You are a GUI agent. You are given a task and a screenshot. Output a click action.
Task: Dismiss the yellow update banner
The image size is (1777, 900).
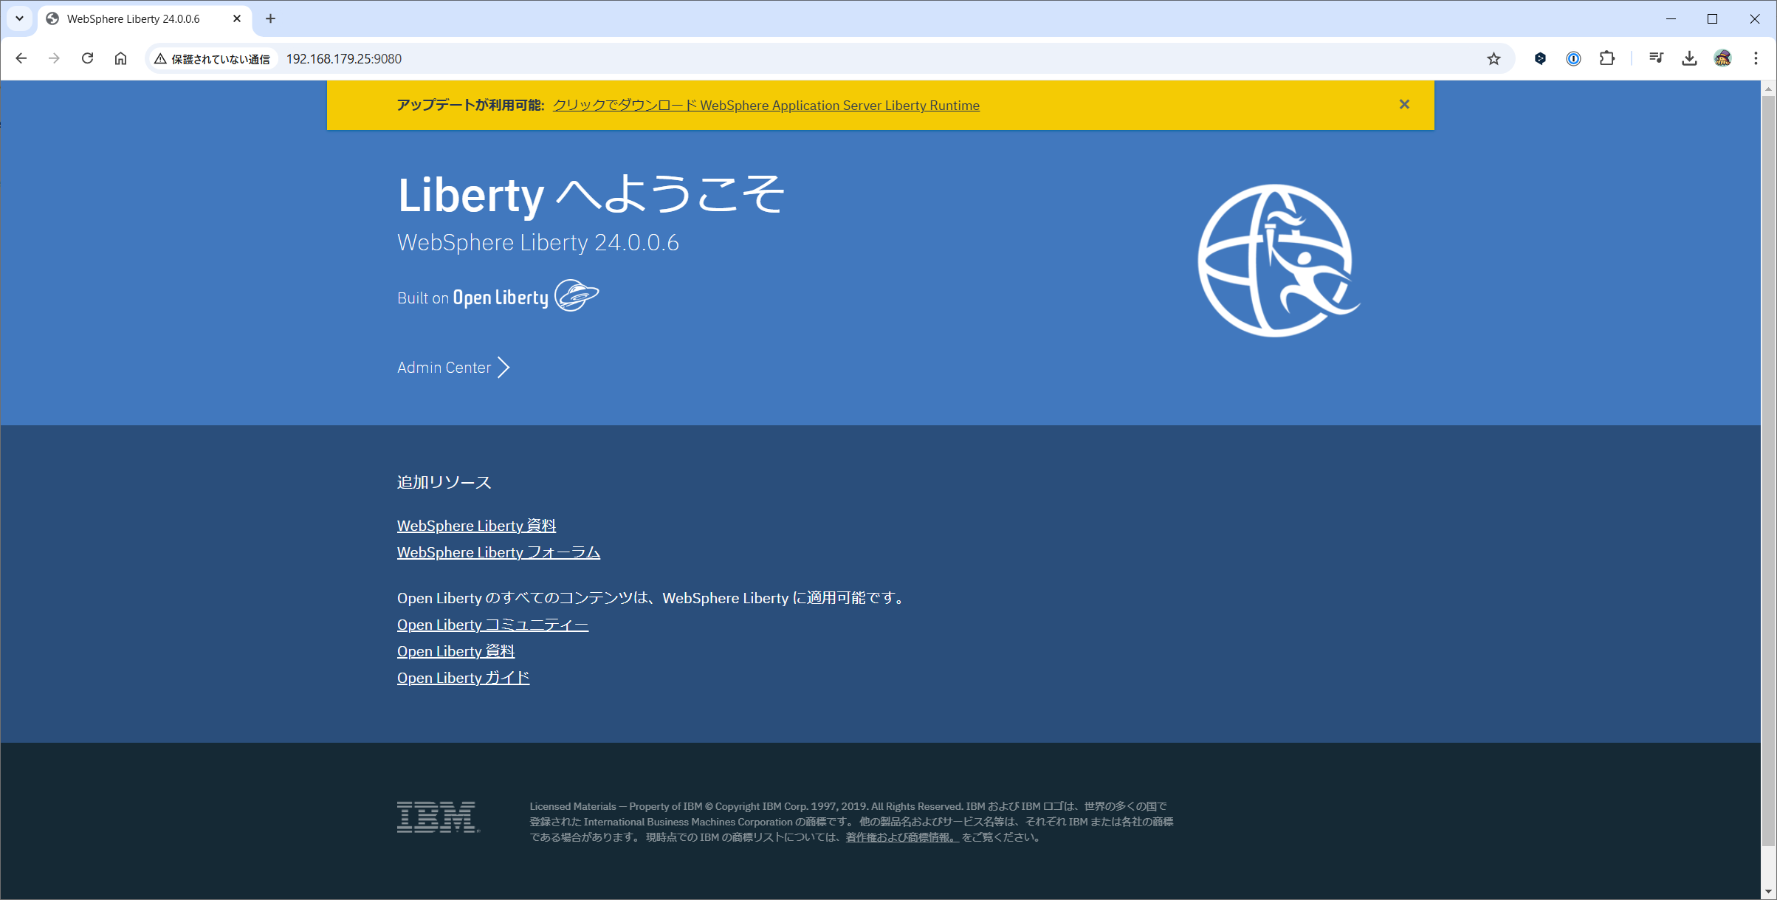pos(1404,104)
